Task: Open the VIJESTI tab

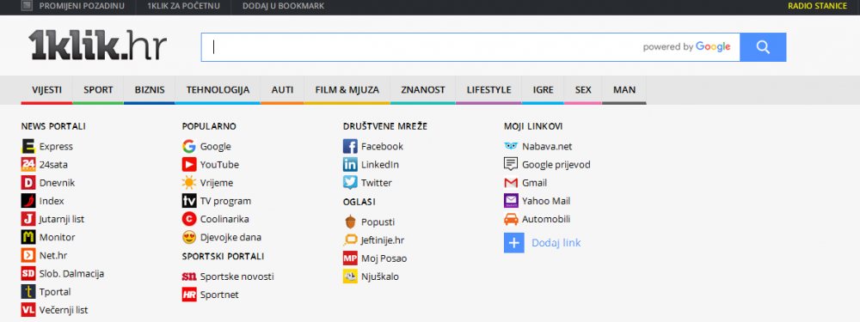Action: pyautogui.click(x=46, y=90)
